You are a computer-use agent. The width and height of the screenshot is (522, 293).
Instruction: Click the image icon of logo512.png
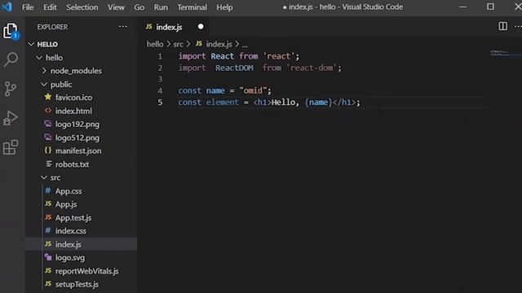point(48,138)
